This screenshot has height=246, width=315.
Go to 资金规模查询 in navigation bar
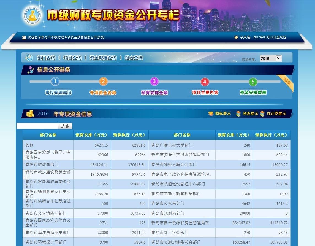pos(103,58)
